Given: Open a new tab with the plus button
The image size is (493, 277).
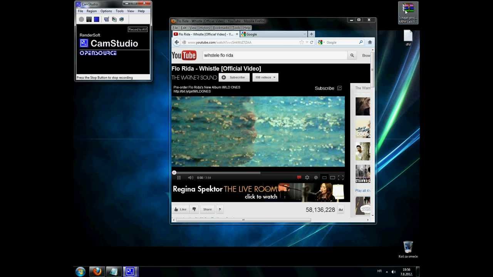Looking at the screenshot, I should (x=312, y=34).
